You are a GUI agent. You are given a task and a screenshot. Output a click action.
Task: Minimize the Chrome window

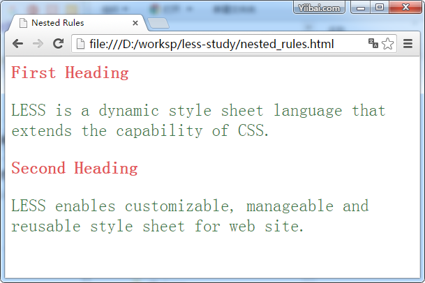[361, 8]
